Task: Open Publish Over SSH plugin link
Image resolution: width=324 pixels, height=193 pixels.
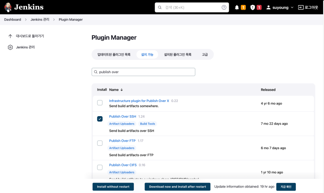Action: pos(122,117)
